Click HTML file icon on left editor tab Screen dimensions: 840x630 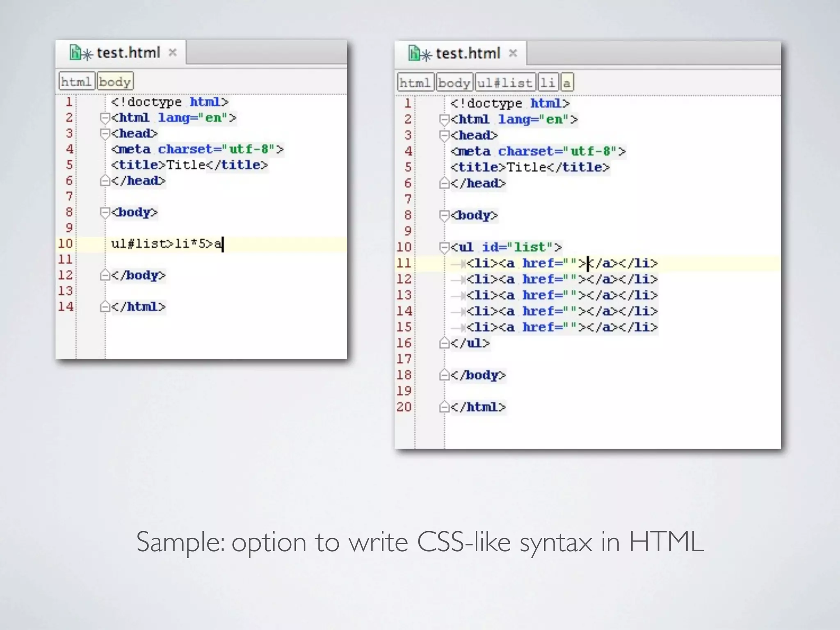[x=75, y=52]
